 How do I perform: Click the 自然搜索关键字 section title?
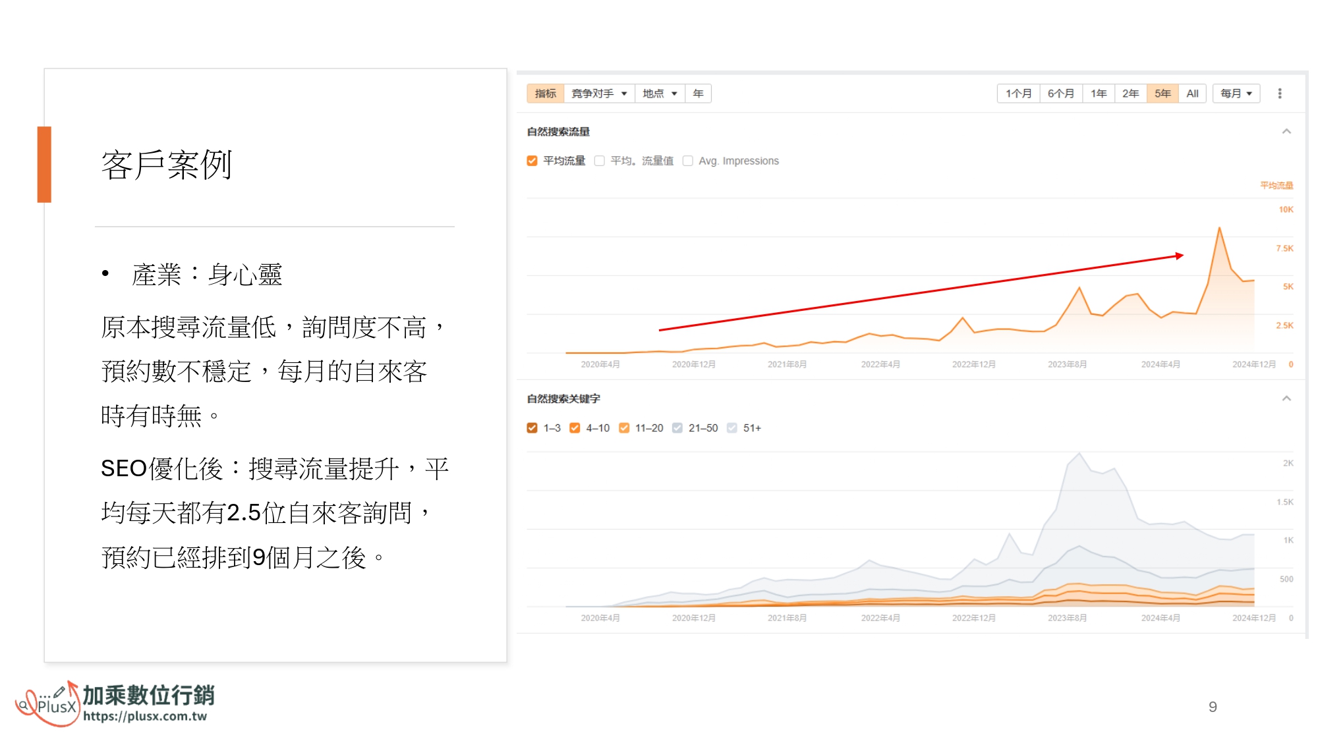563,398
